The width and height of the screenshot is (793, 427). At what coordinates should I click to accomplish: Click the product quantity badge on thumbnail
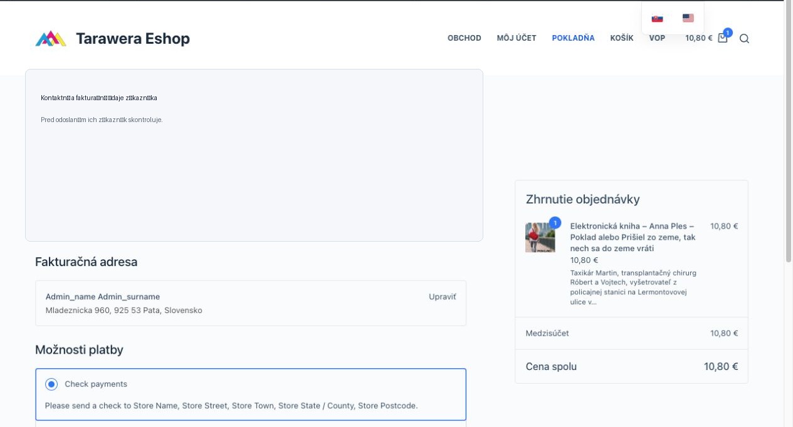click(555, 223)
